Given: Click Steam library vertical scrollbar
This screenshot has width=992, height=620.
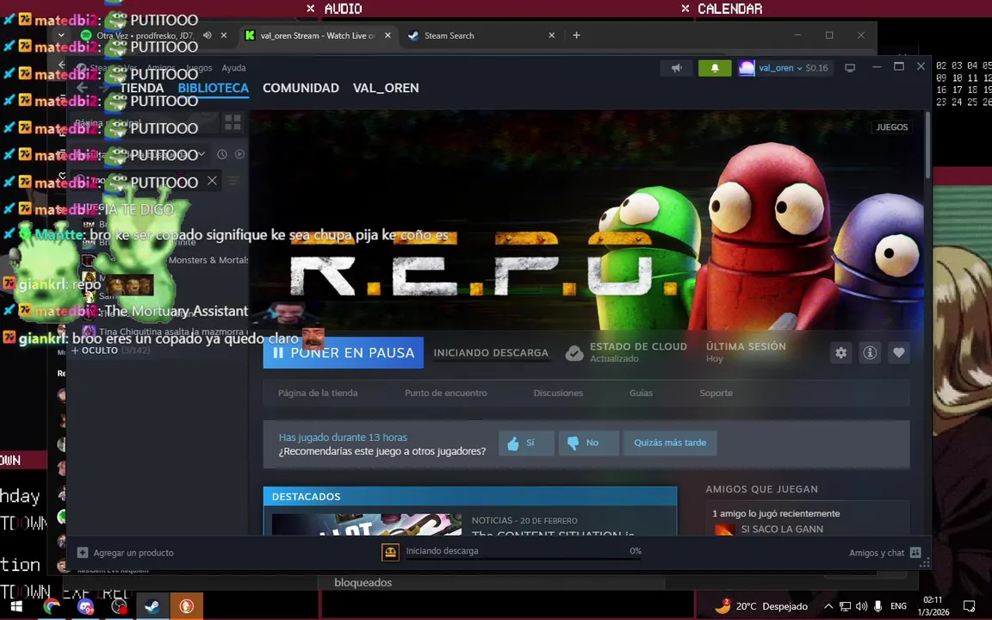Looking at the screenshot, I should tap(927, 146).
